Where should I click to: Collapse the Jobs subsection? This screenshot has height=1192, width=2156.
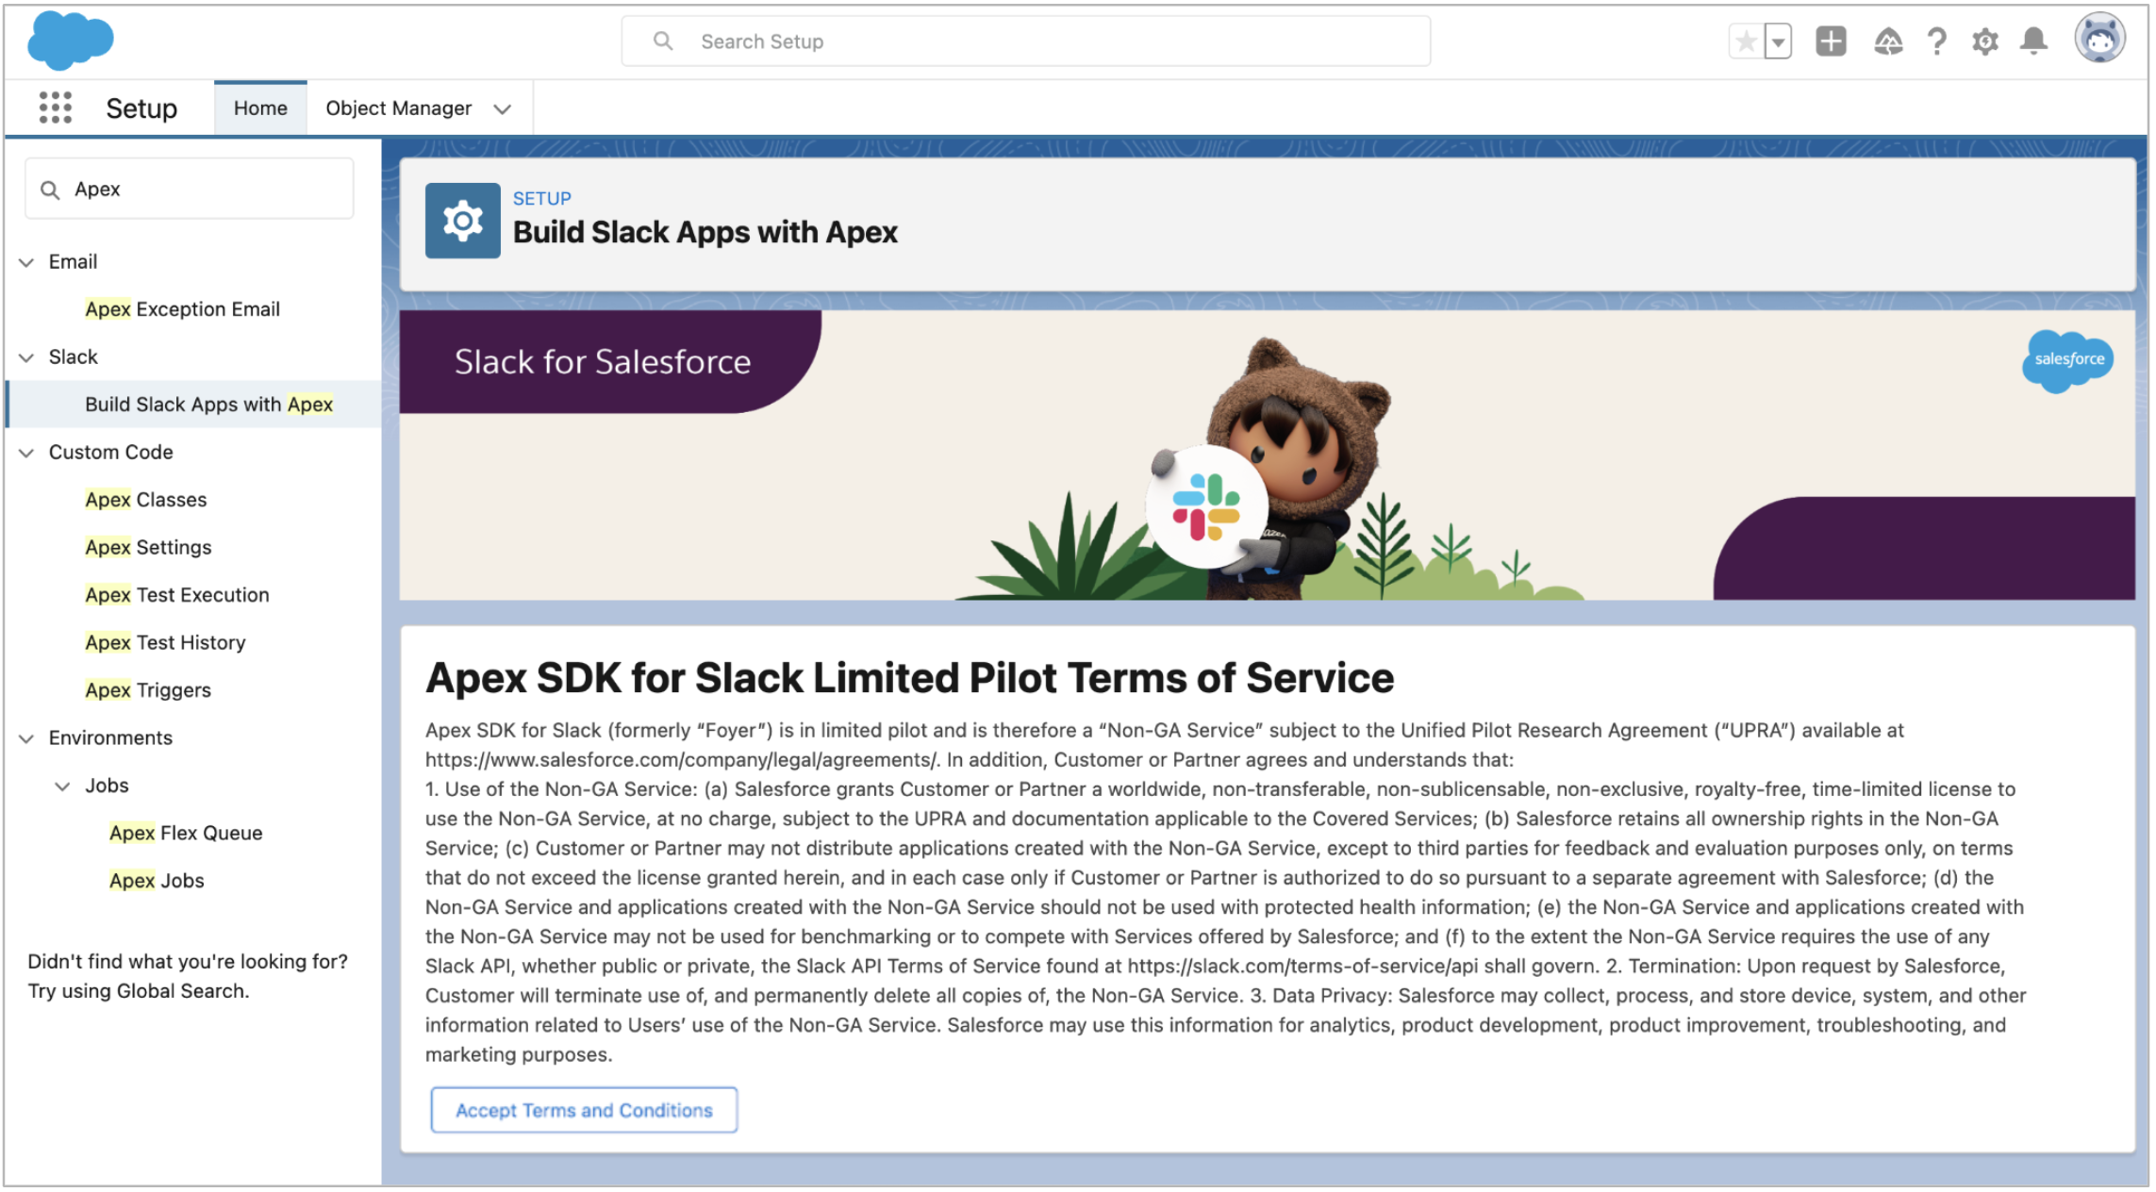coord(62,786)
